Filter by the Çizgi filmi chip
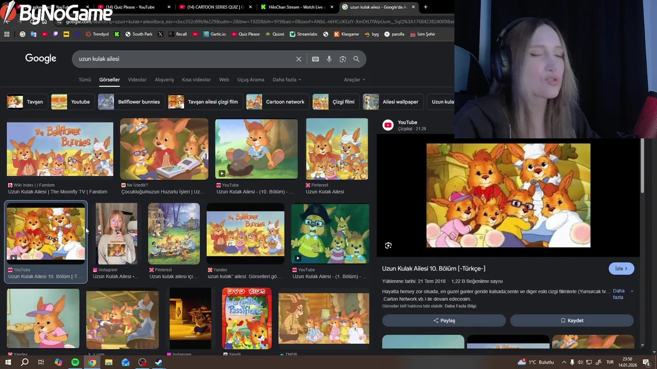 pos(336,101)
